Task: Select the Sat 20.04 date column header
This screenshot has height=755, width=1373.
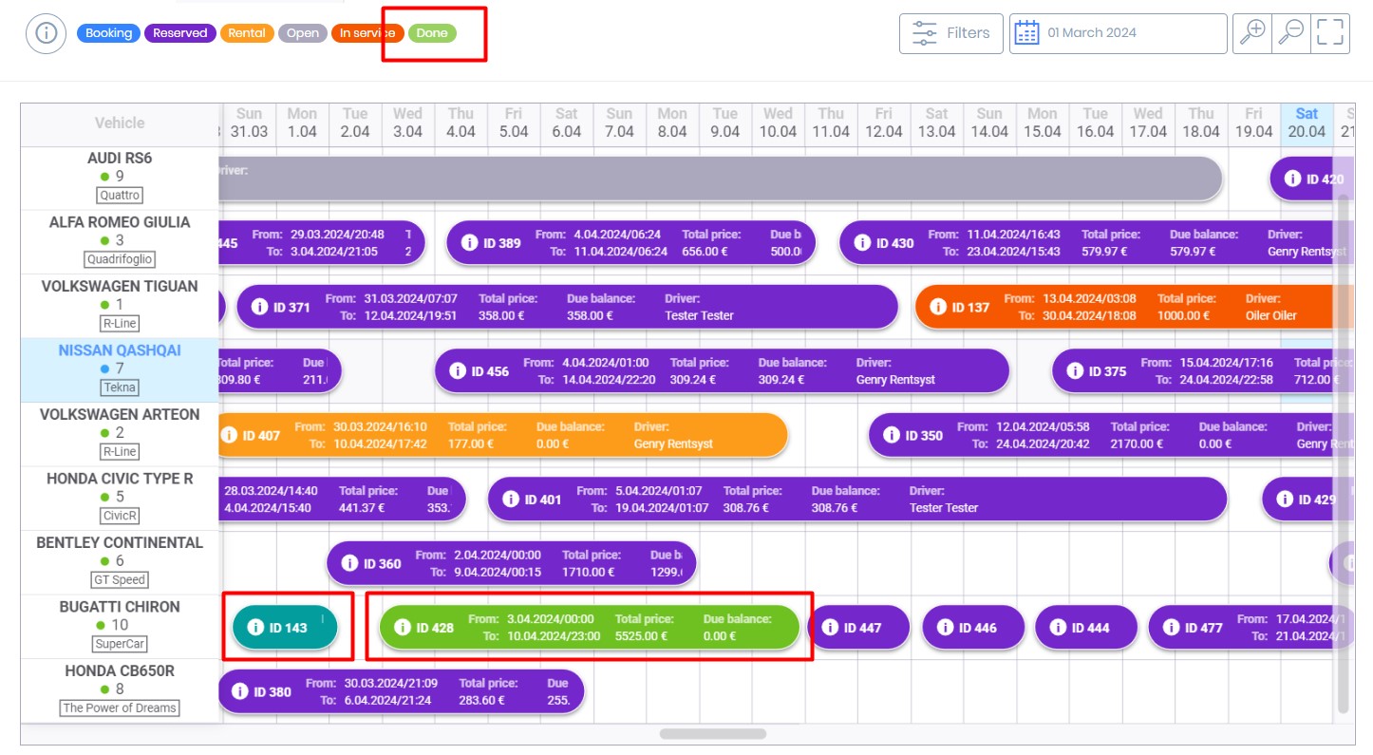Action: (x=1306, y=123)
